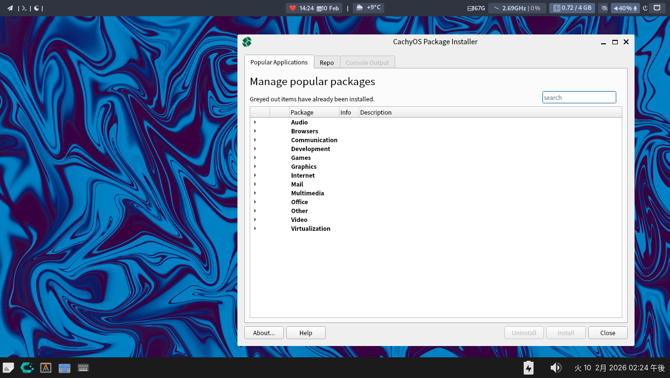Expand the Browsers category

[255, 131]
